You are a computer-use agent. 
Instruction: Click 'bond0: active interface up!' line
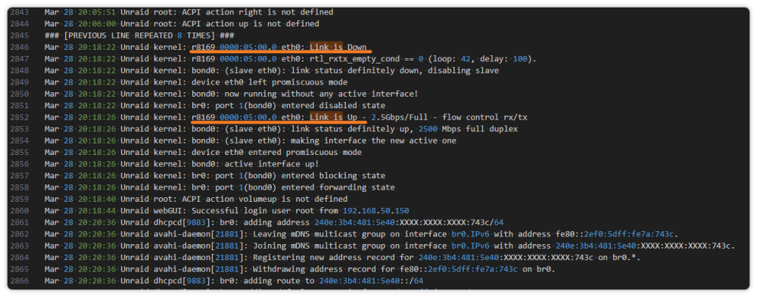(182, 164)
